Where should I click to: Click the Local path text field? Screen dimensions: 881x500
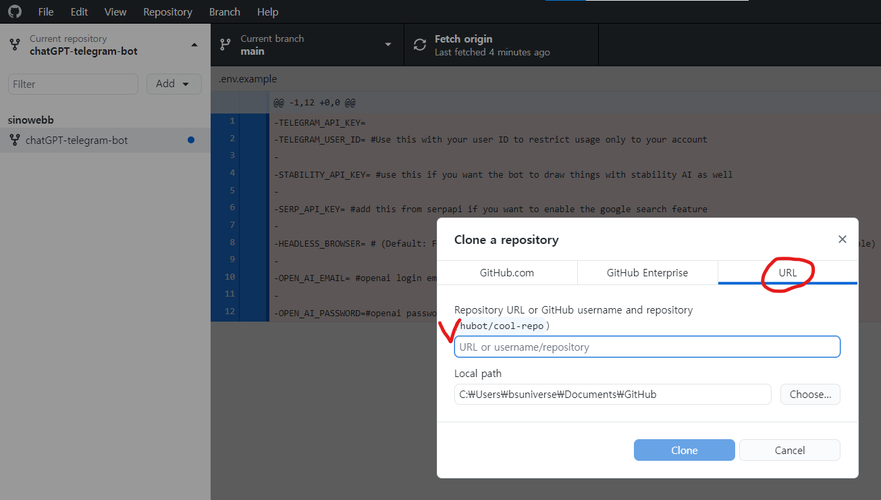(613, 394)
